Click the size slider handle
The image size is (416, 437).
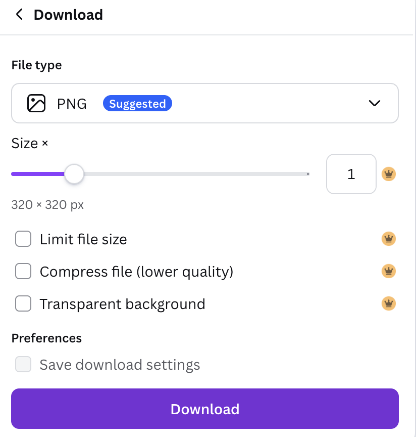click(74, 174)
